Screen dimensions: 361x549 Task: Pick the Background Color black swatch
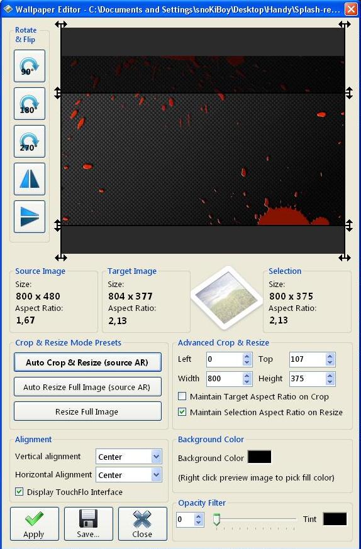pyautogui.click(x=259, y=457)
